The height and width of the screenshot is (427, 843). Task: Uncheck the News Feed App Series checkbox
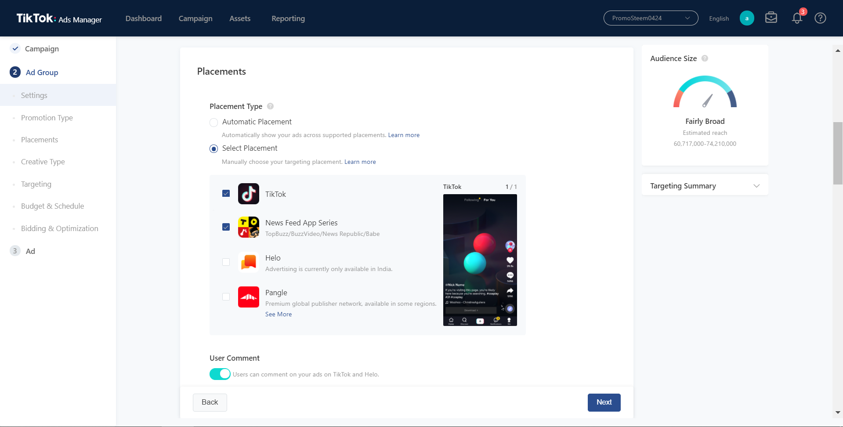[x=226, y=227]
